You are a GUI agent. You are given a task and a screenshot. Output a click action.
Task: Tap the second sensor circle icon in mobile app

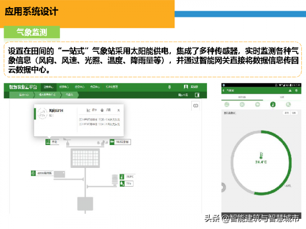click(242, 104)
